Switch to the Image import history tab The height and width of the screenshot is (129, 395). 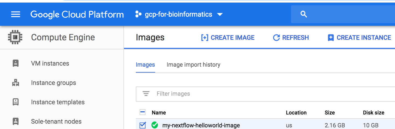click(x=193, y=65)
